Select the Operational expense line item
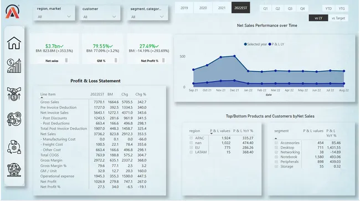The width and height of the screenshot is (360, 201). pos(57,176)
